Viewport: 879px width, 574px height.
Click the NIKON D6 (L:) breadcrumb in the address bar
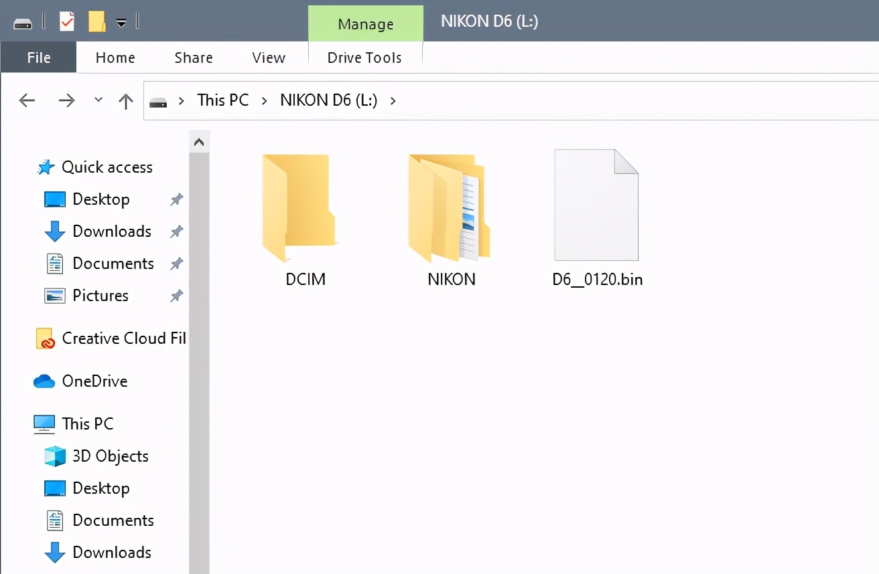pyautogui.click(x=328, y=100)
